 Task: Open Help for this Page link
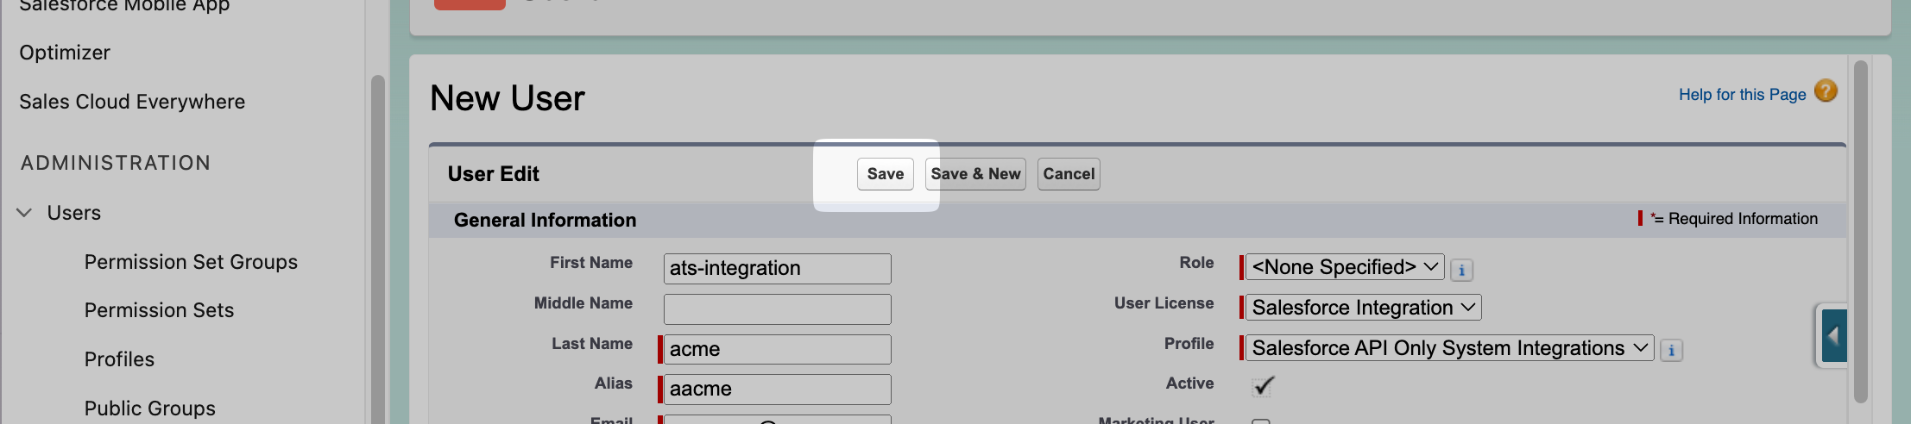tap(1742, 95)
